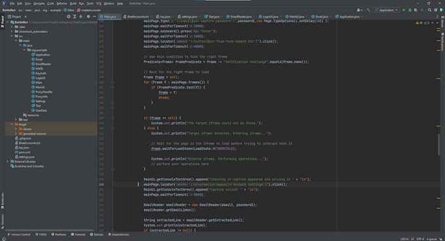Viewport: 445px width, 241px height.
Task: Click the JetBrains Toolbox icon at toolbar end
Action: [x=442, y=10]
